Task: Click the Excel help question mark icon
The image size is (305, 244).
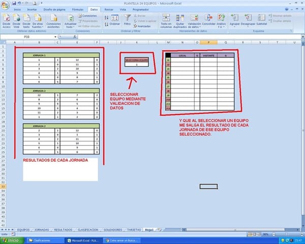Action: 287,9
